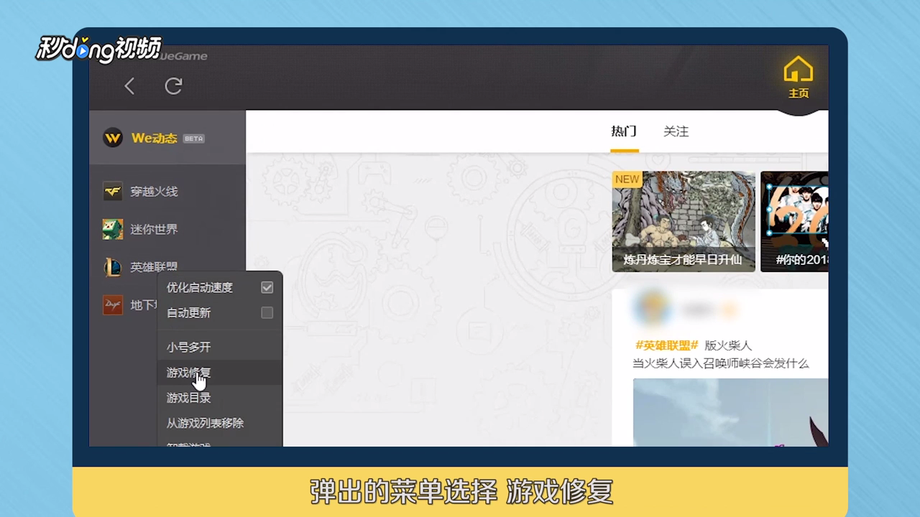Enable the 自动更新 checkbox

(267, 313)
